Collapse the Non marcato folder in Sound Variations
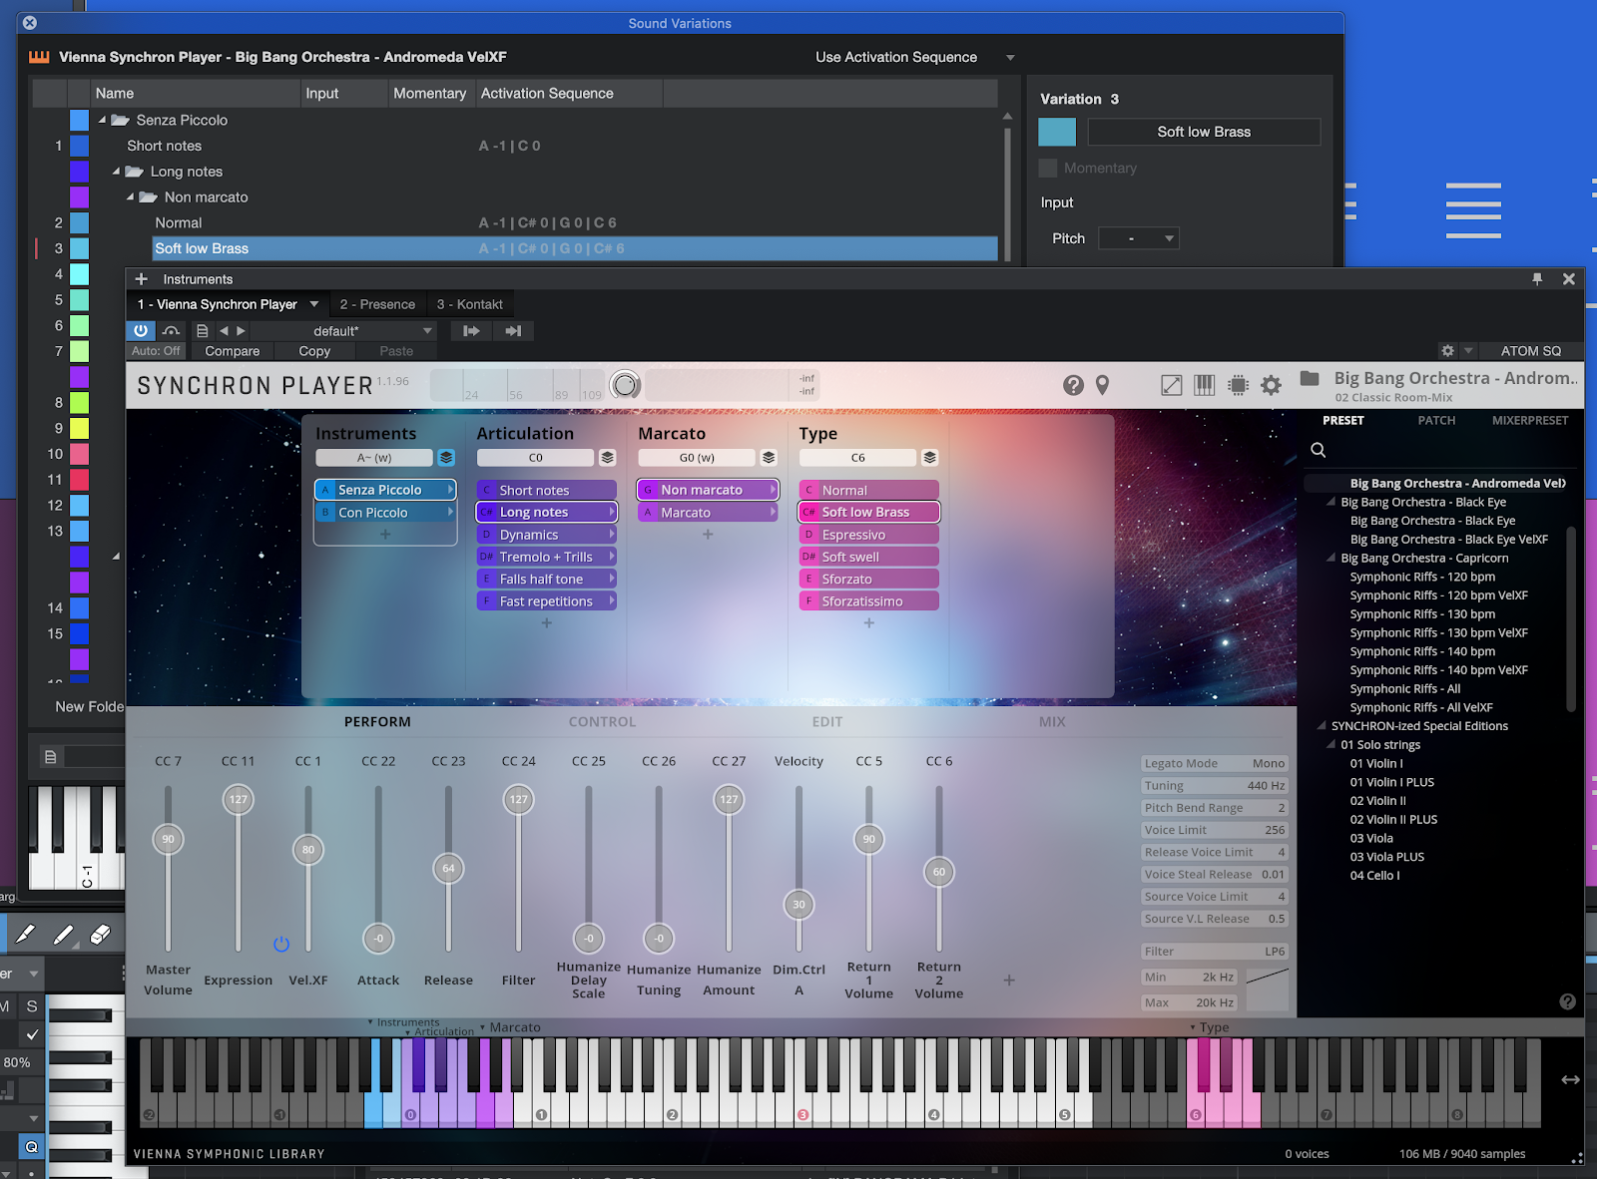1597x1179 pixels. [131, 197]
